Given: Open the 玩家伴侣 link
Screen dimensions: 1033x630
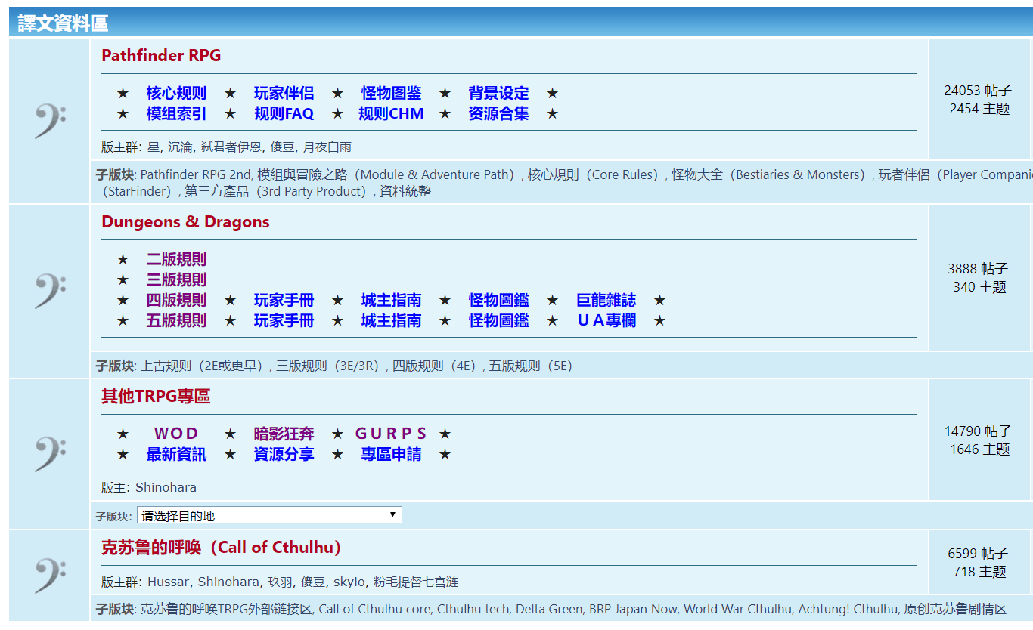Looking at the screenshot, I should [284, 94].
